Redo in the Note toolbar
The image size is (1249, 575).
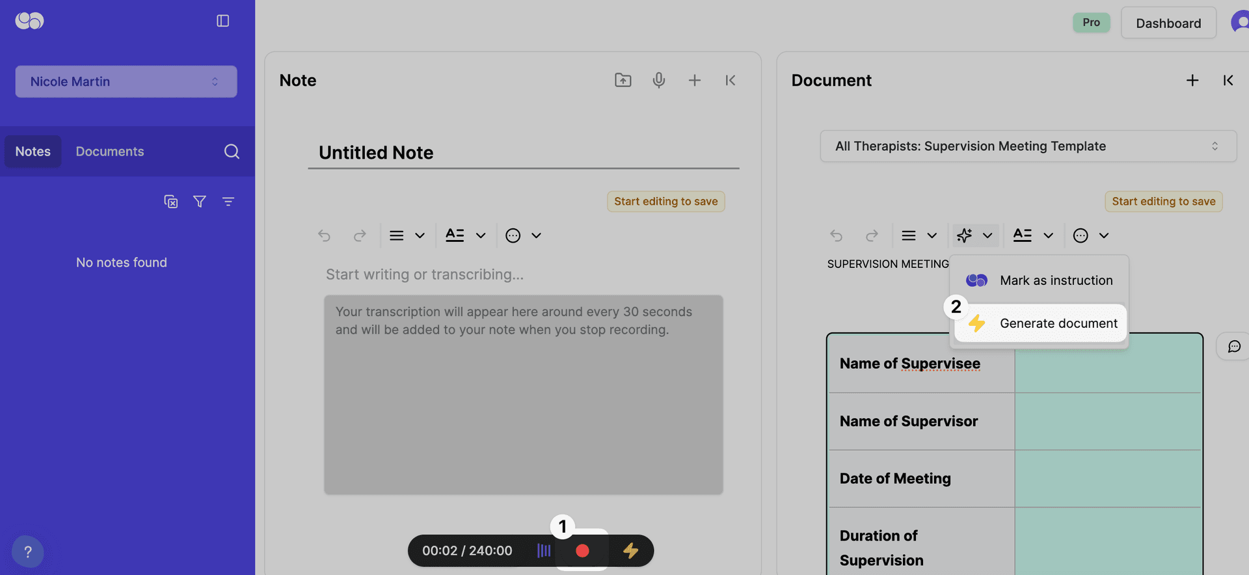coord(360,235)
